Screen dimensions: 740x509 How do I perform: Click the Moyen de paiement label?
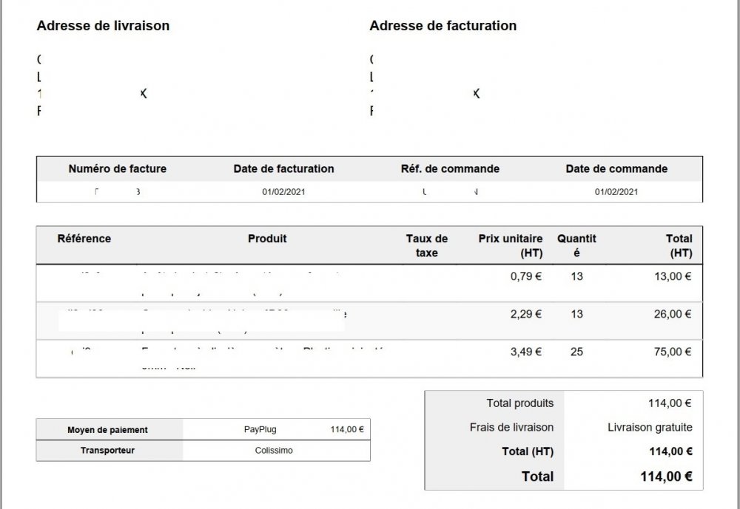tap(107, 430)
